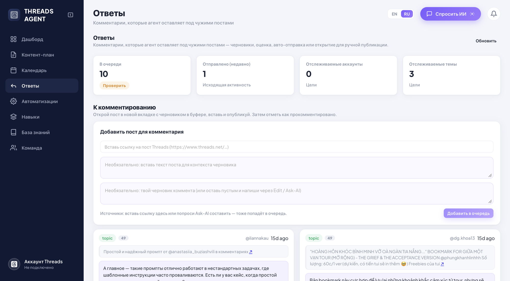Viewport: 510px width, 281px height.
Task: Click topic tag on @liannakau card
Action: coord(107,238)
